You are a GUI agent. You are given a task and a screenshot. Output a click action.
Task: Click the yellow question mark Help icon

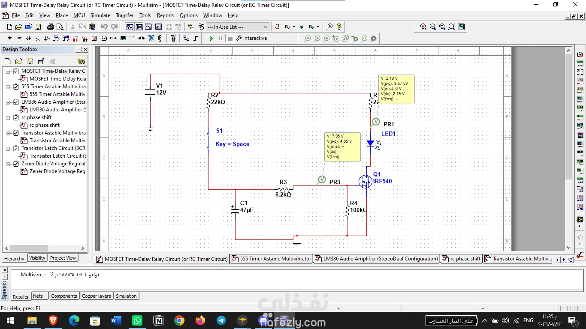339,27
